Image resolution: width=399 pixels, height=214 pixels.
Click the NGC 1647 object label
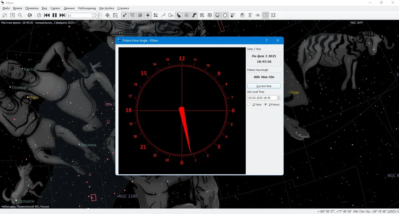coord(357,23)
